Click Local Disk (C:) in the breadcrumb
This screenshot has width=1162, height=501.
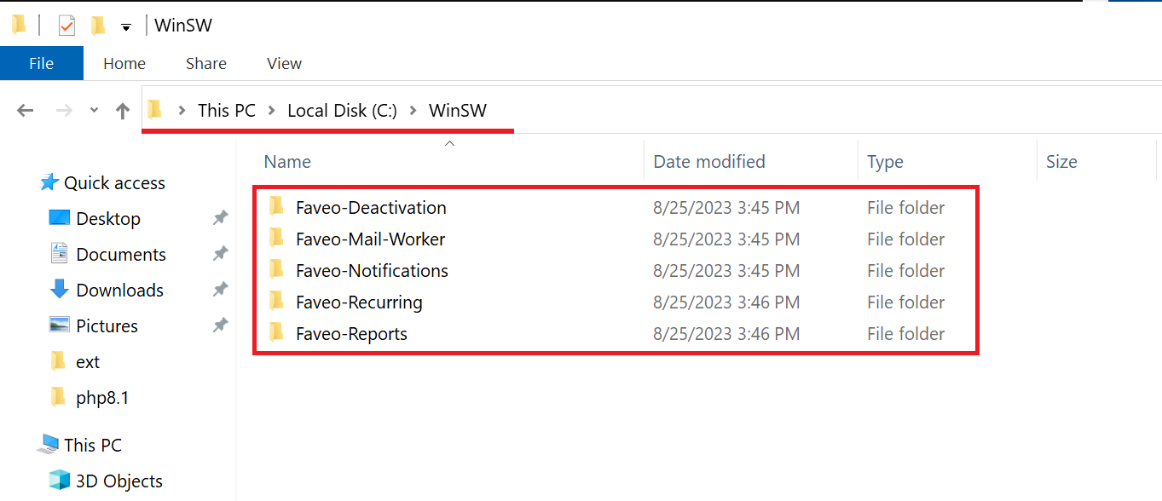(x=343, y=110)
